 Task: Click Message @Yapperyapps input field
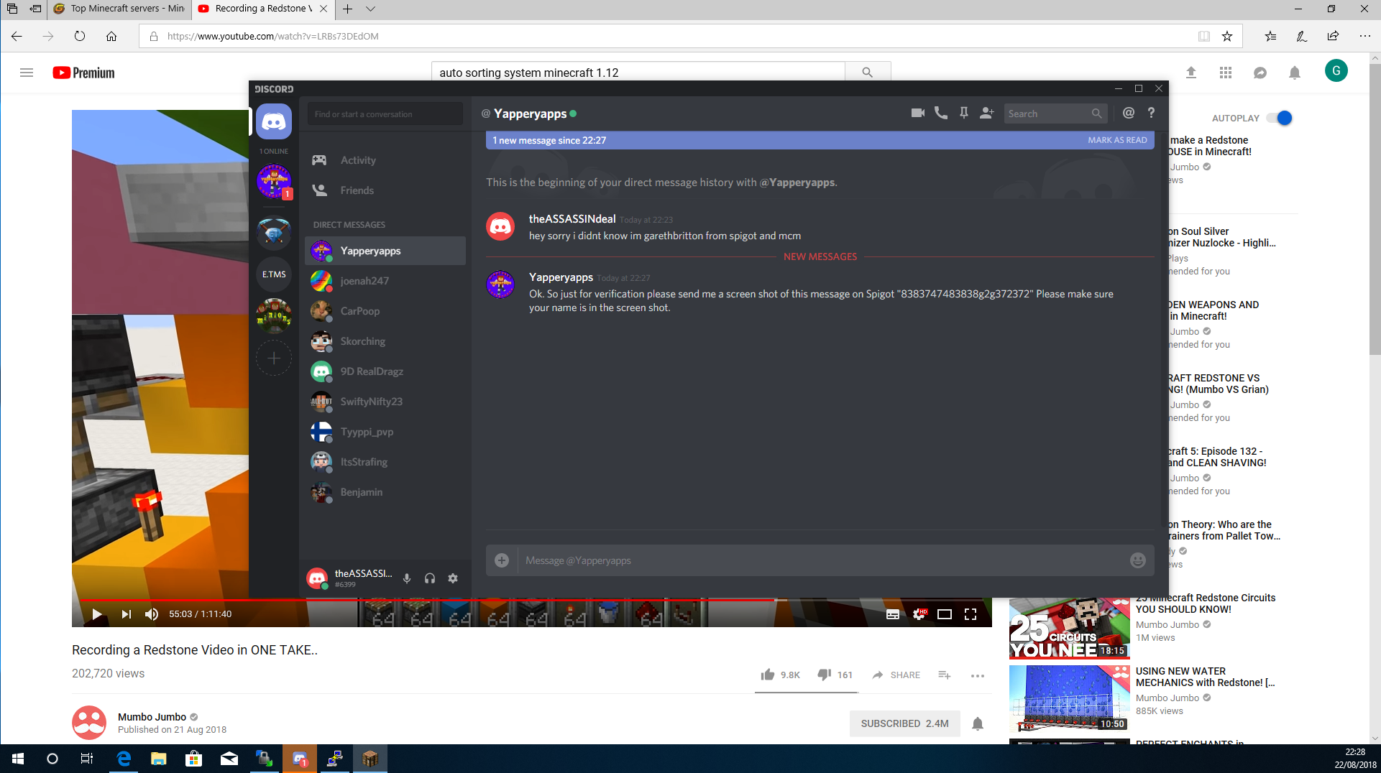(x=820, y=560)
